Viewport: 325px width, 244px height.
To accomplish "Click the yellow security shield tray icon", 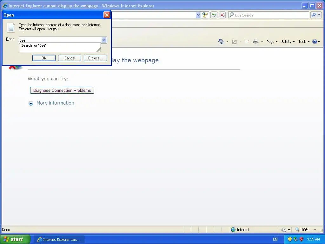I will pyautogui.click(x=290, y=239).
